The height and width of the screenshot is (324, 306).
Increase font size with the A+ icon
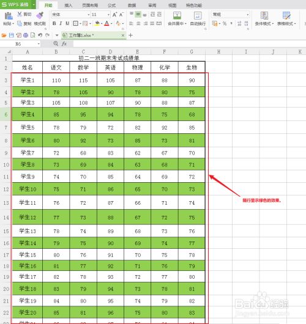tap(114, 15)
